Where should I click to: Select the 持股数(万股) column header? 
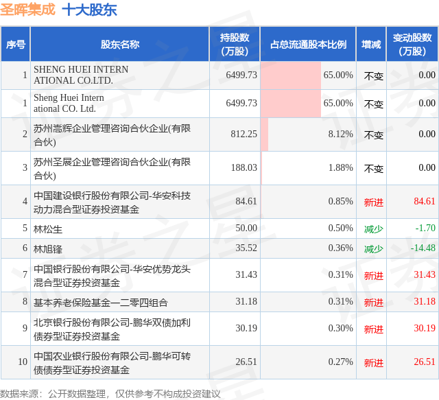click(x=235, y=45)
